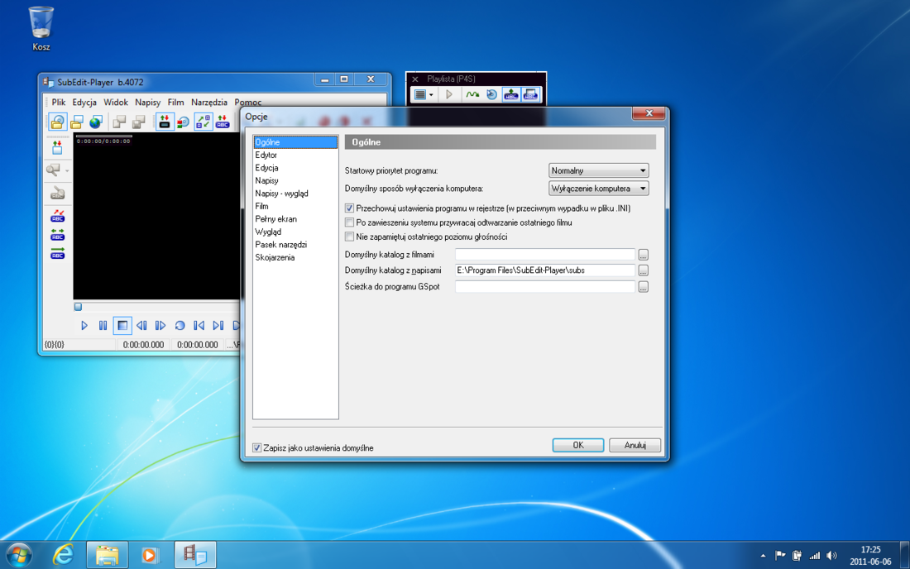
Task: Toggle 'Zapisz jako ustawienia domyślne' checkbox
Action: click(256, 447)
